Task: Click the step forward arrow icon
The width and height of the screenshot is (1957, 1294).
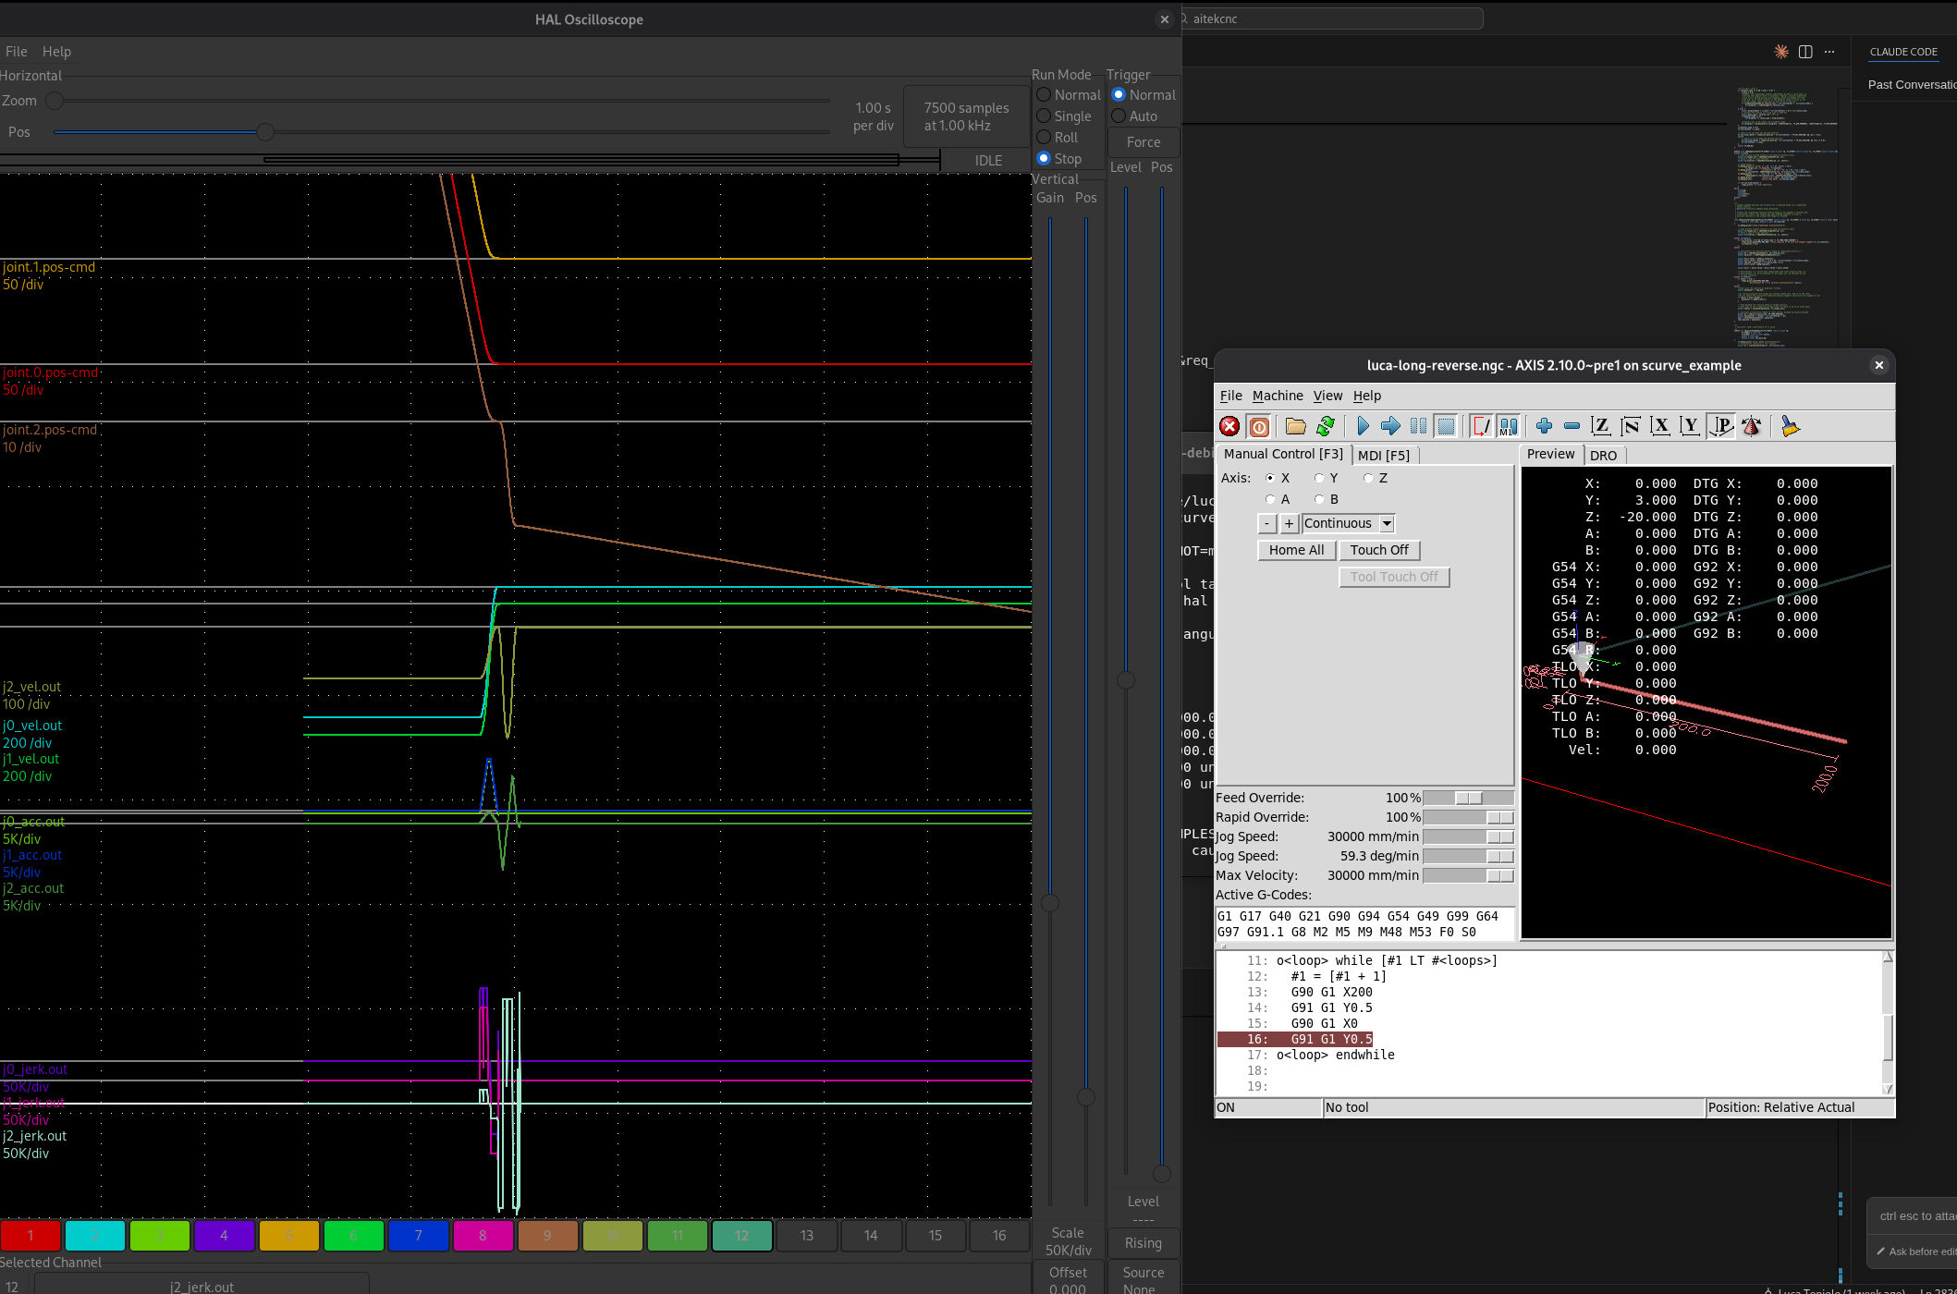Action: pos(1390,426)
